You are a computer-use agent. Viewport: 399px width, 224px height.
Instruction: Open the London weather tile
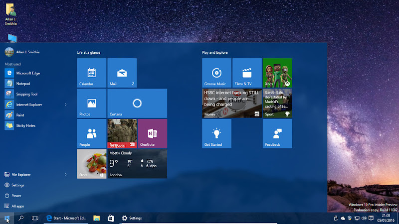point(137,164)
